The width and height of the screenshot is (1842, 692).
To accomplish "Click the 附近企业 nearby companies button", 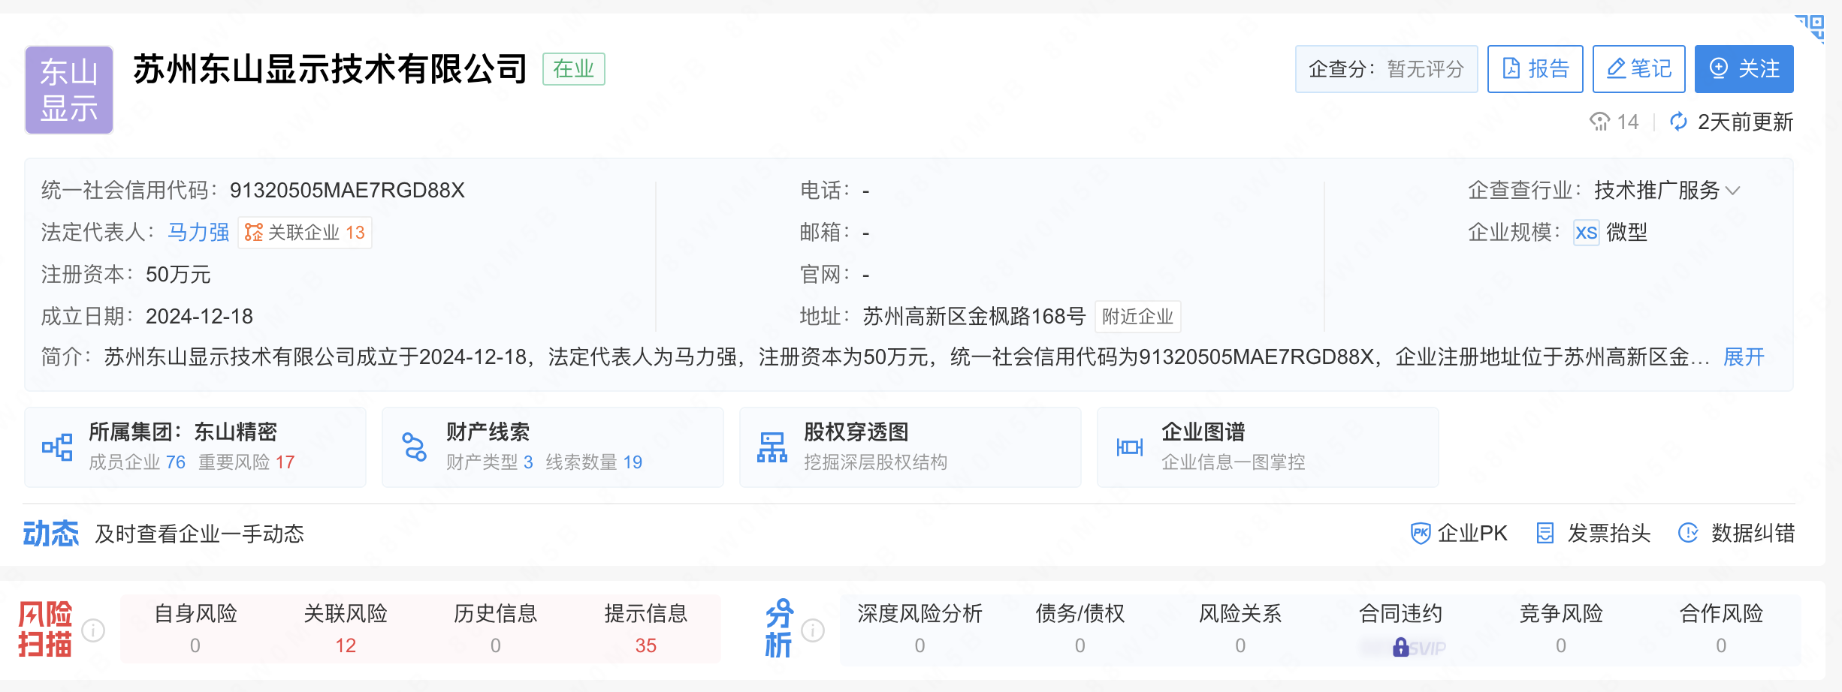I will coord(1139,317).
